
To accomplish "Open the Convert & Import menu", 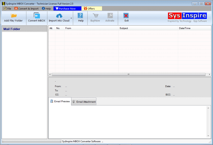I will pos(26,9).
